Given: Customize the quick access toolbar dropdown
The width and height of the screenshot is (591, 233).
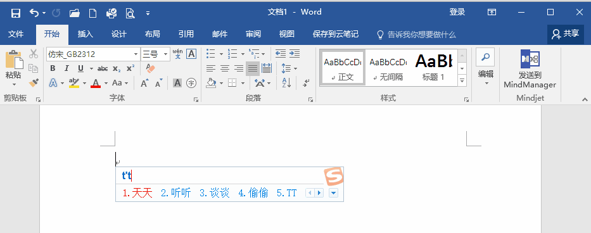Looking at the screenshot, I should 148,13.
